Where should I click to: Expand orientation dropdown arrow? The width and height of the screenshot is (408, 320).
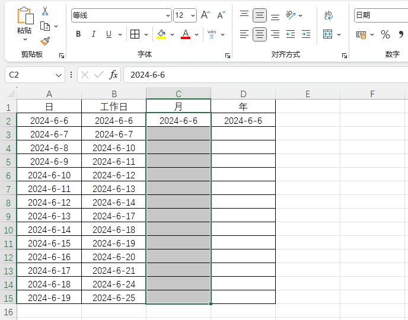click(x=300, y=15)
